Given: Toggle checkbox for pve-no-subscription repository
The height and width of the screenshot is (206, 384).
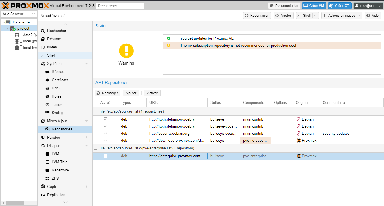Looking at the screenshot, I should pos(105,140).
